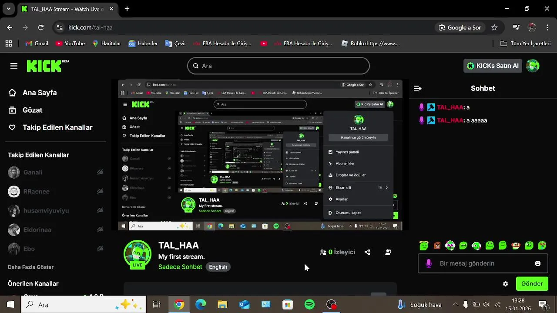Collapse the Sohbet chat panel
Viewport: 557px width, 313px height.
[417, 88]
